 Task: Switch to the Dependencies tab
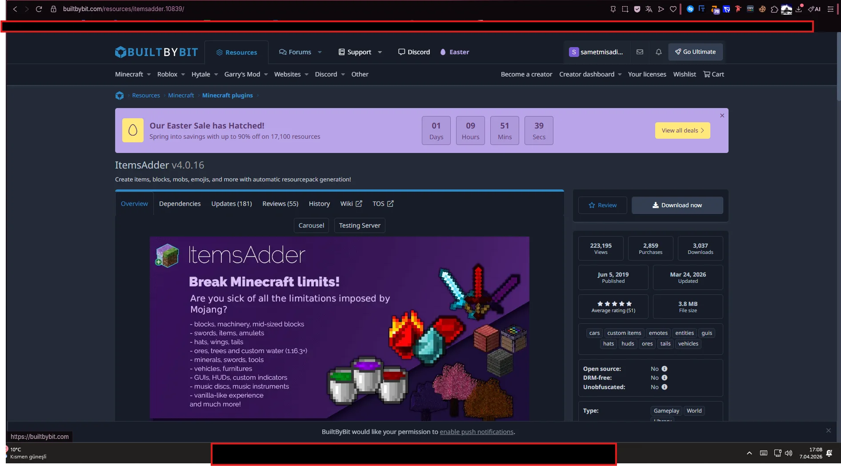(180, 204)
